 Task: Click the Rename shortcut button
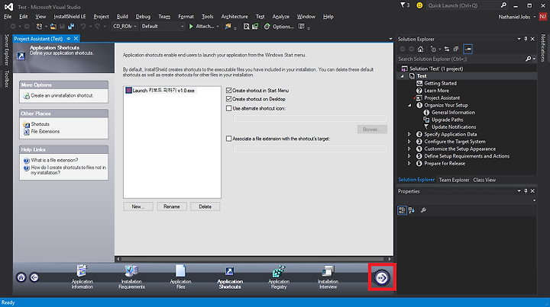[x=172, y=206]
